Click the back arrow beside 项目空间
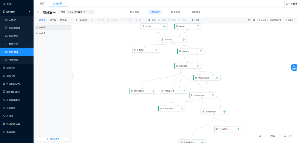This screenshot has width=297, height=143. pyautogui.click(x=38, y=12)
